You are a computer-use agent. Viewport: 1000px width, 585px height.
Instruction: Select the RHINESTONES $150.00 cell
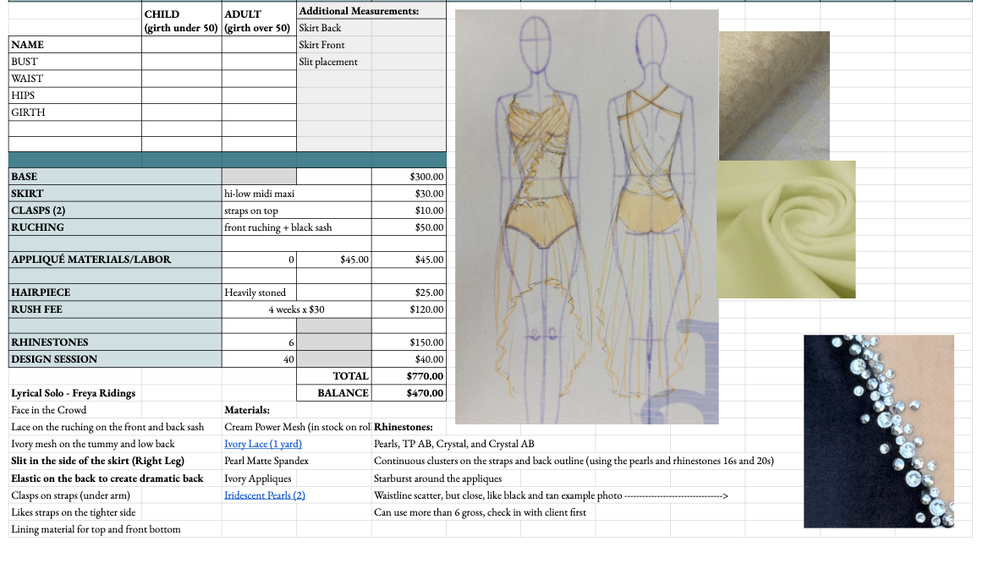pos(409,342)
